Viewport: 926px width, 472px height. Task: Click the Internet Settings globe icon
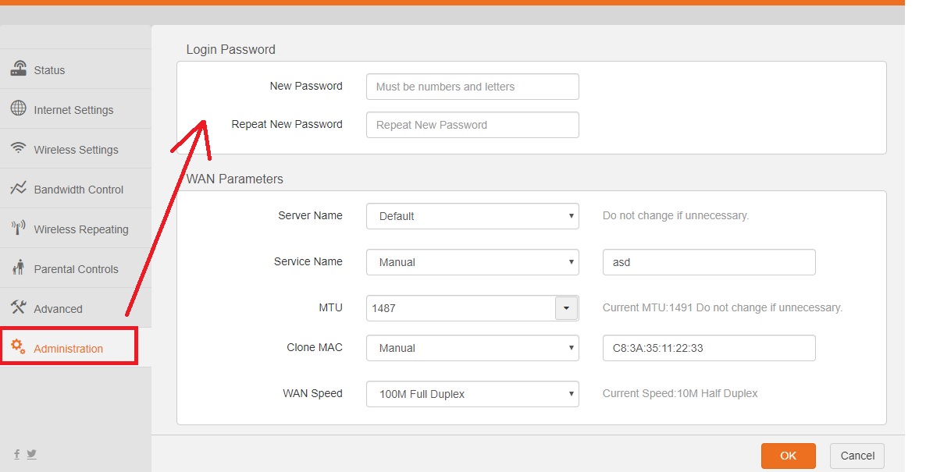18,108
